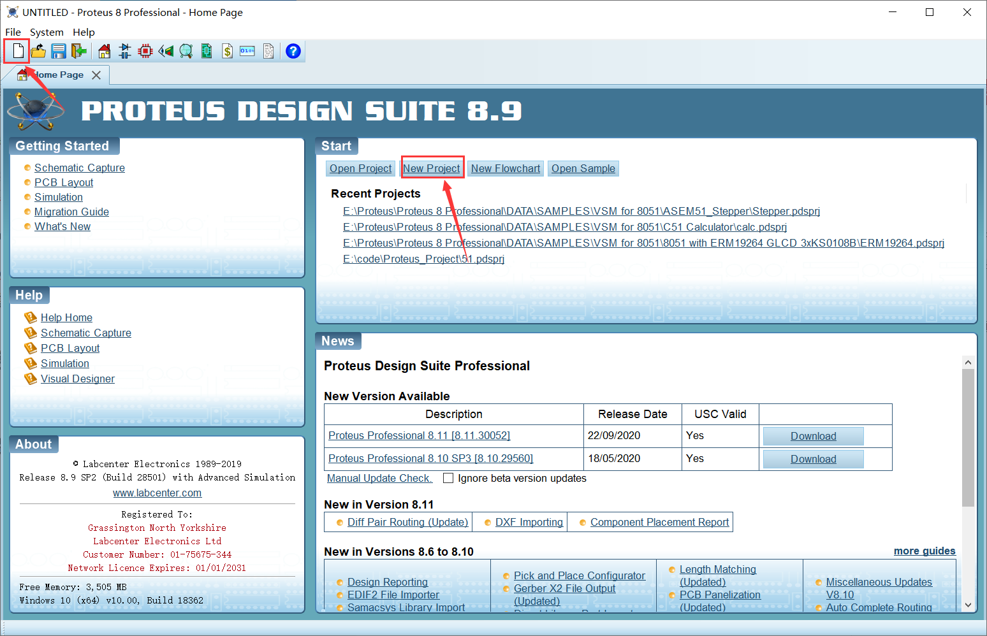987x636 pixels.
Task: Toggle Ignore beta version updates checkbox
Action: [x=448, y=478]
